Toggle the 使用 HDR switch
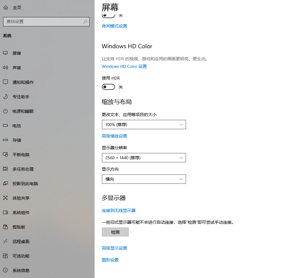The width and height of the screenshot is (287, 278). 108,87
